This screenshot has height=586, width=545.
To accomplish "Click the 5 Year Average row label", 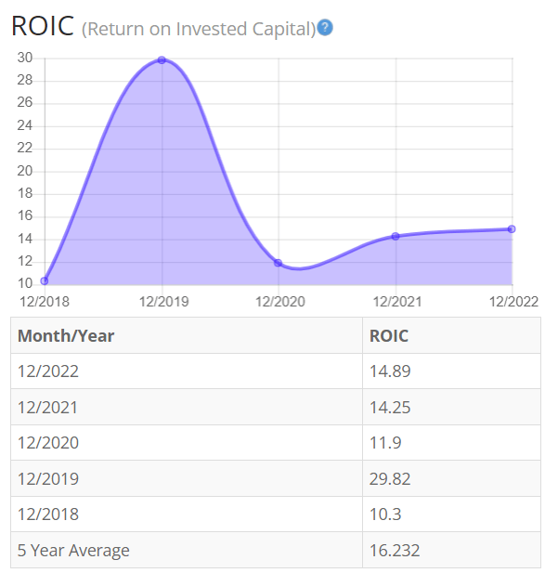I will 73,551.
